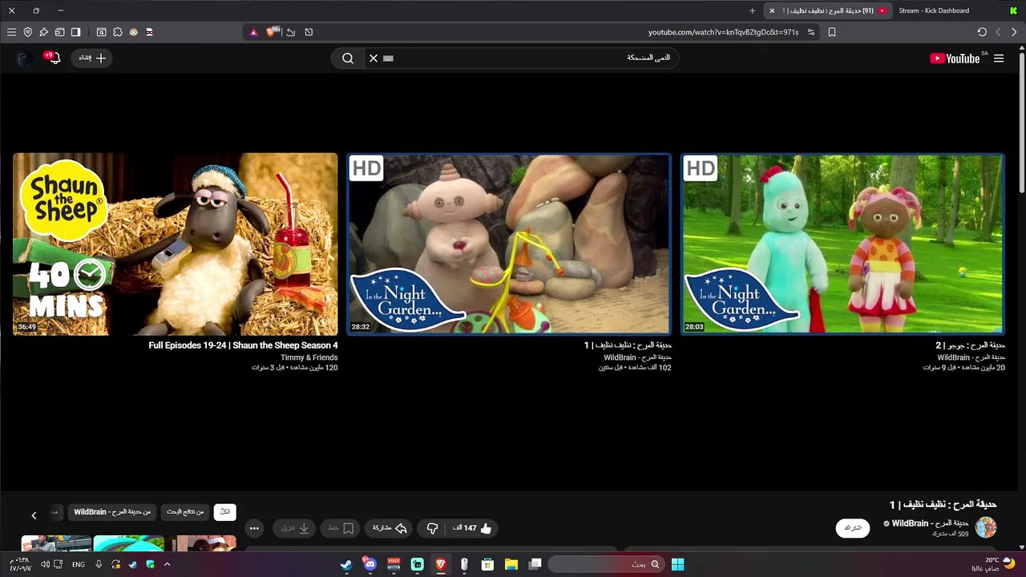Open a new browser tab
This screenshot has height=577, width=1026.
(752, 10)
